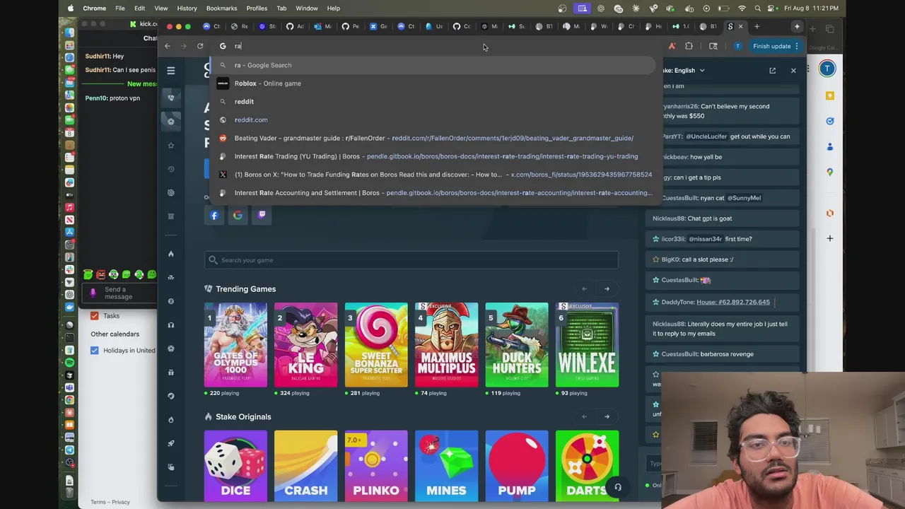Open the Window menu in the menu bar
Image resolution: width=905 pixels, height=509 pixels.
pos(306,8)
